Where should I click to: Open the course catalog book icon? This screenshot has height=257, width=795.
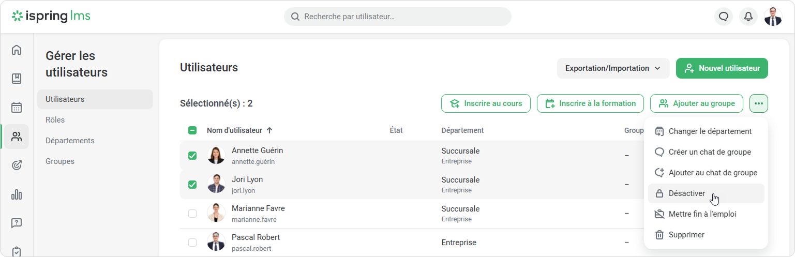click(x=17, y=79)
